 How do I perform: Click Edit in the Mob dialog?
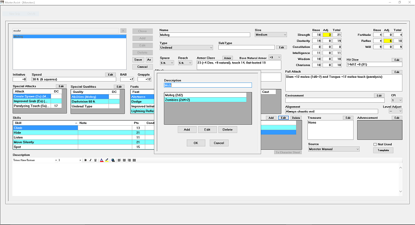[x=207, y=130]
